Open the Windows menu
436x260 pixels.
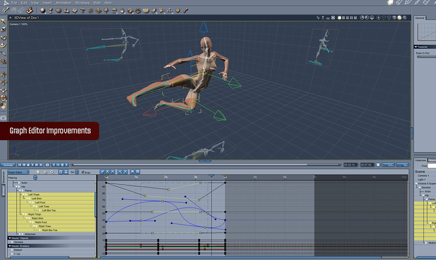(83, 3)
